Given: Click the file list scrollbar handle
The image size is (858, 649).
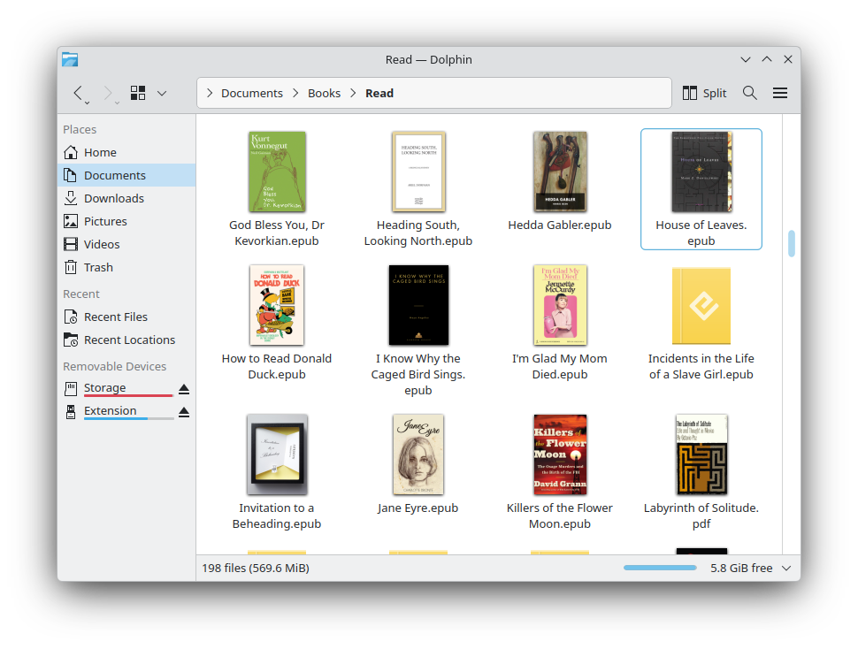Looking at the screenshot, I should click(x=792, y=243).
